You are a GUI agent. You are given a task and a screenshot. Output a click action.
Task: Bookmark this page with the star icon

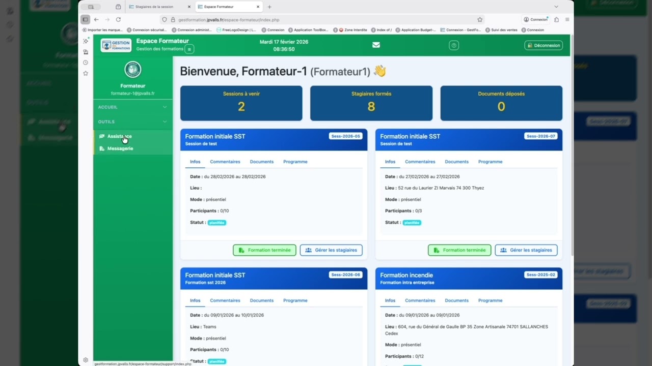coord(480,19)
